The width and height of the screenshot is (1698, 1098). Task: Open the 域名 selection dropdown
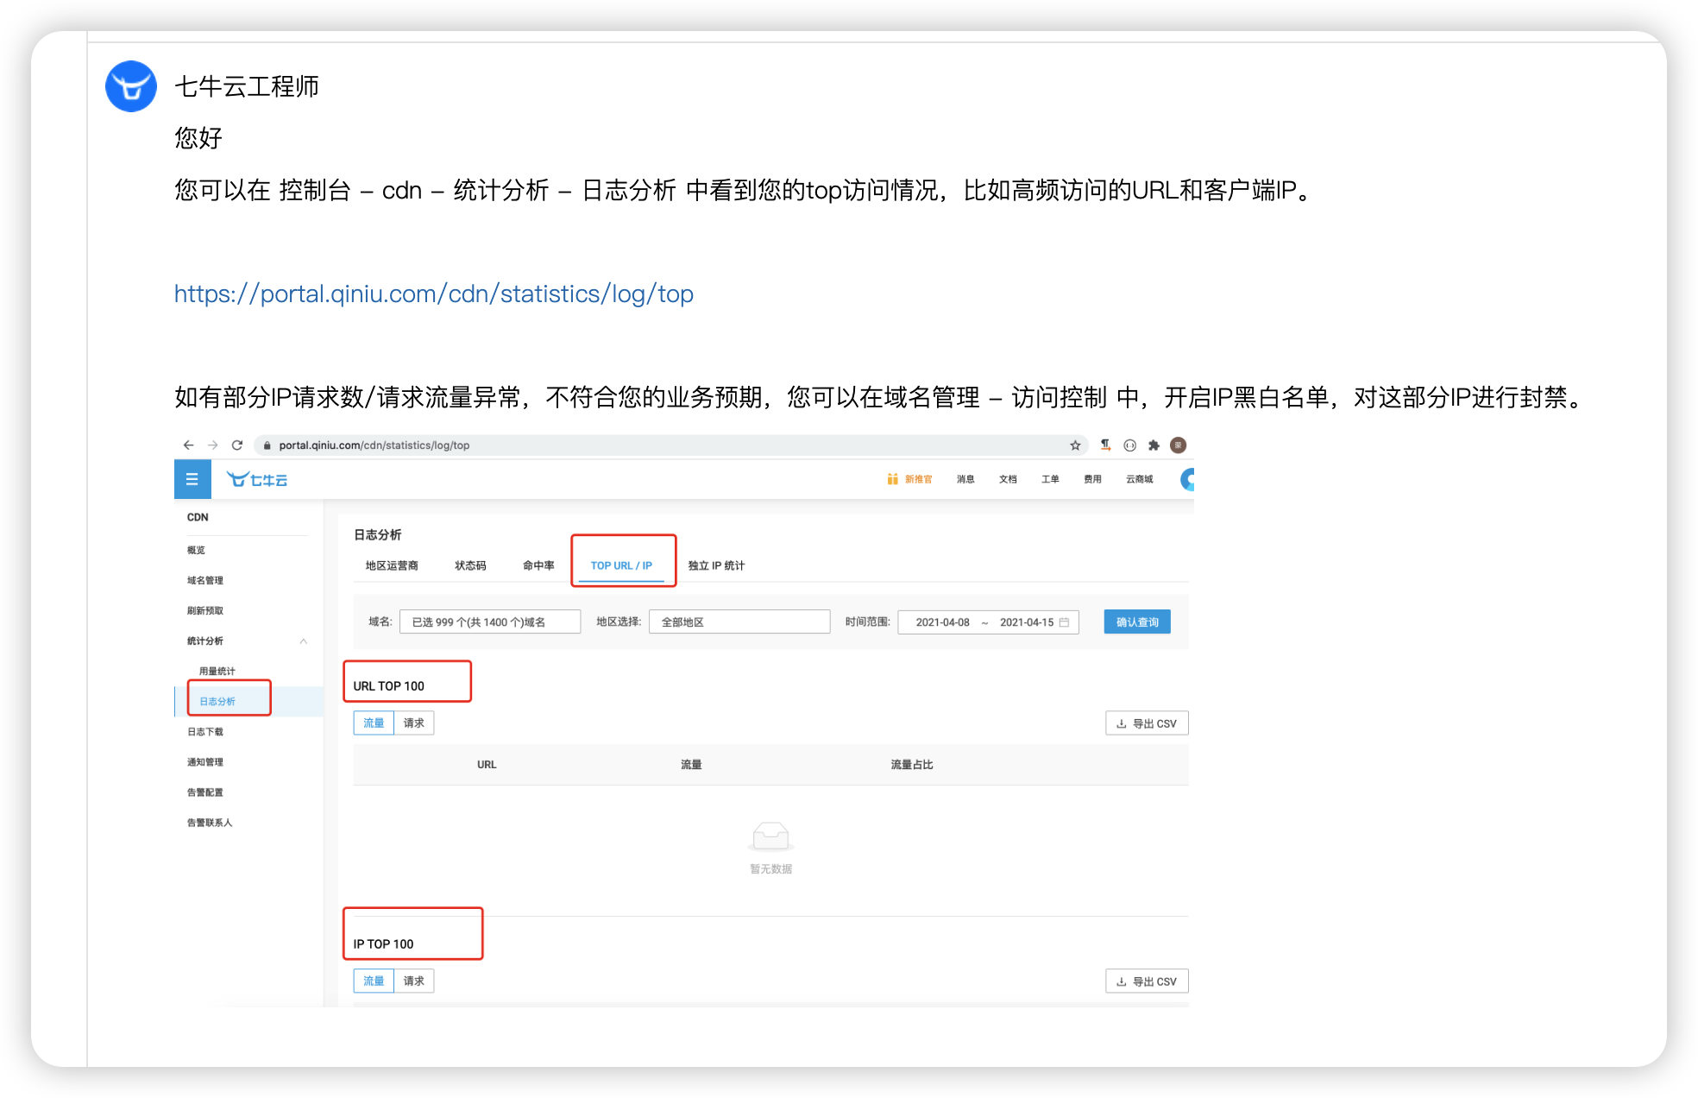coord(489,622)
